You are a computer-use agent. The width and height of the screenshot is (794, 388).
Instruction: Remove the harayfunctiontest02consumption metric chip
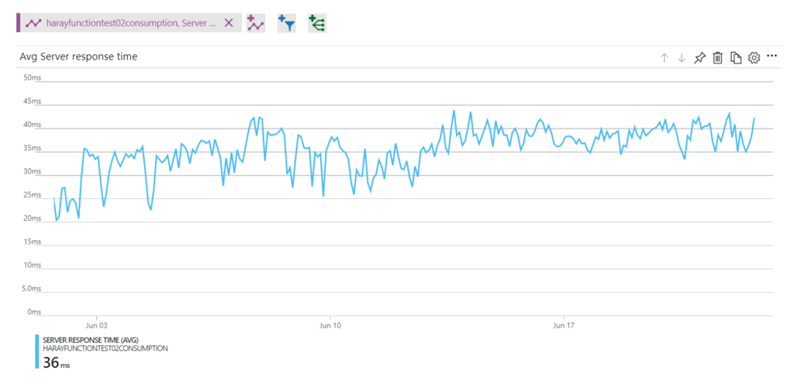(229, 22)
